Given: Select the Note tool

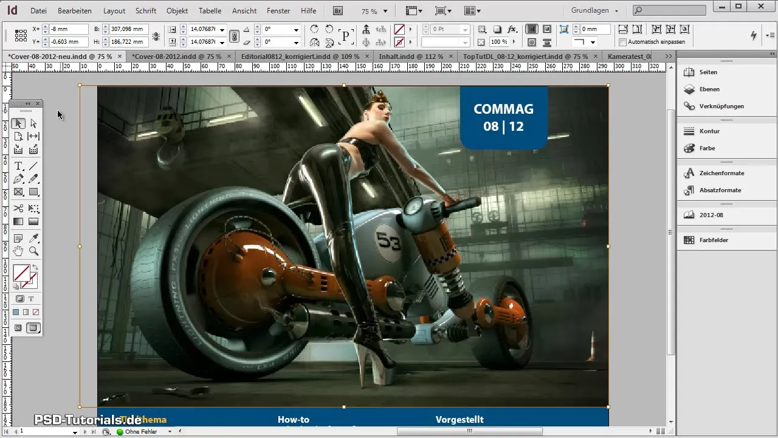Looking at the screenshot, I should pos(18,238).
